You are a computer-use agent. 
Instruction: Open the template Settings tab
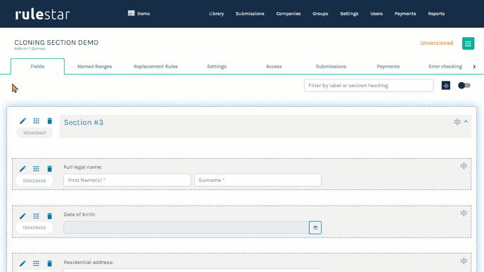(217, 66)
